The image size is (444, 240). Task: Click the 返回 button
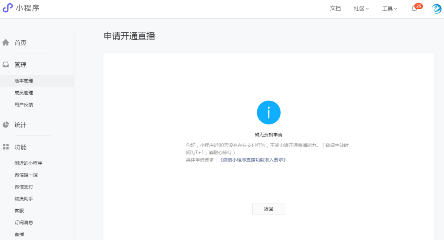click(269, 209)
